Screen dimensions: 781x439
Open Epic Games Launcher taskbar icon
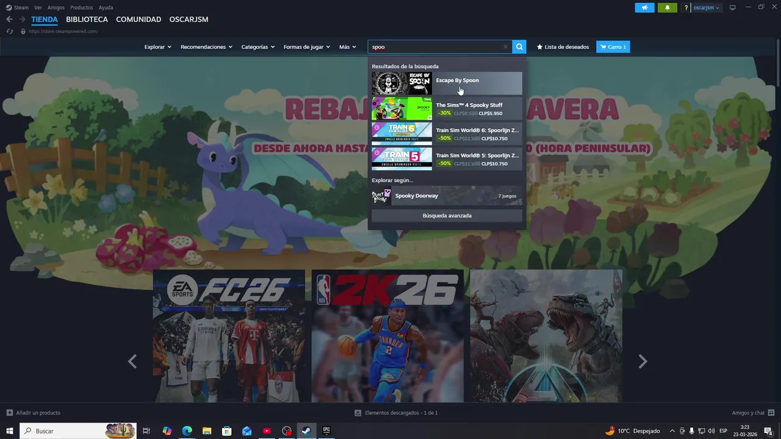pyautogui.click(x=326, y=431)
